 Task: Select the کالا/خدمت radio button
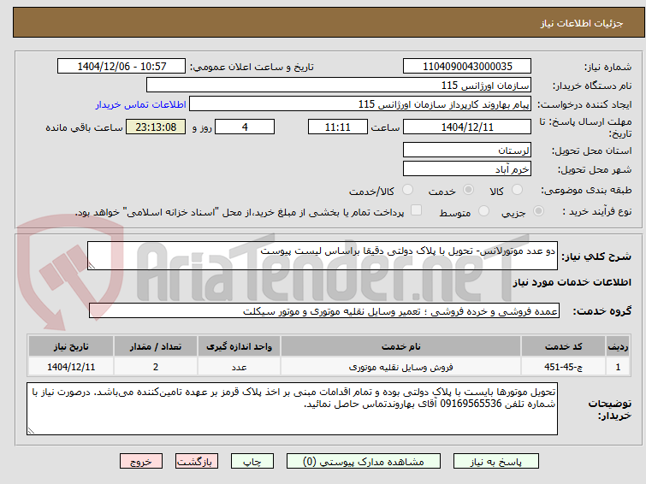click(x=407, y=190)
